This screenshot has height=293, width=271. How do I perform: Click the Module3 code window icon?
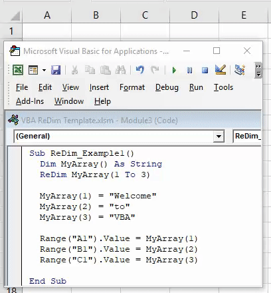point(13,120)
